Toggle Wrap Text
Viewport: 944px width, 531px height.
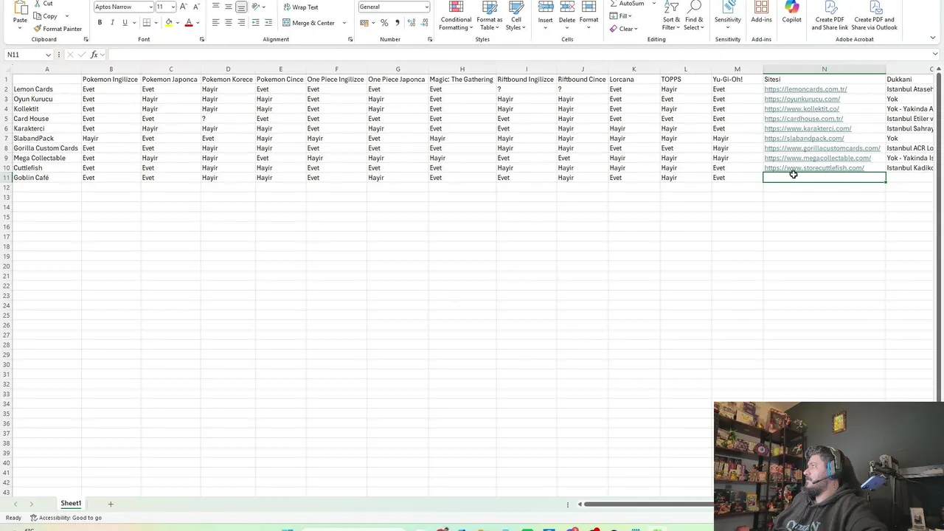[x=301, y=7]
